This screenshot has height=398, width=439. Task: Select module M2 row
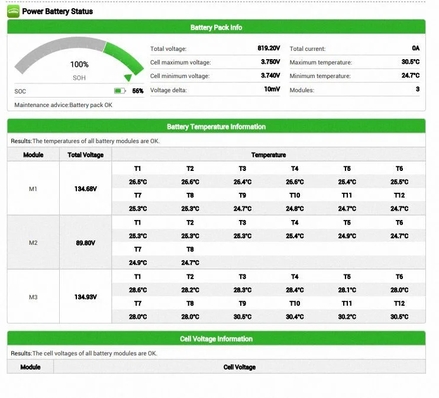pyautogui.click(x=216, y=242)
